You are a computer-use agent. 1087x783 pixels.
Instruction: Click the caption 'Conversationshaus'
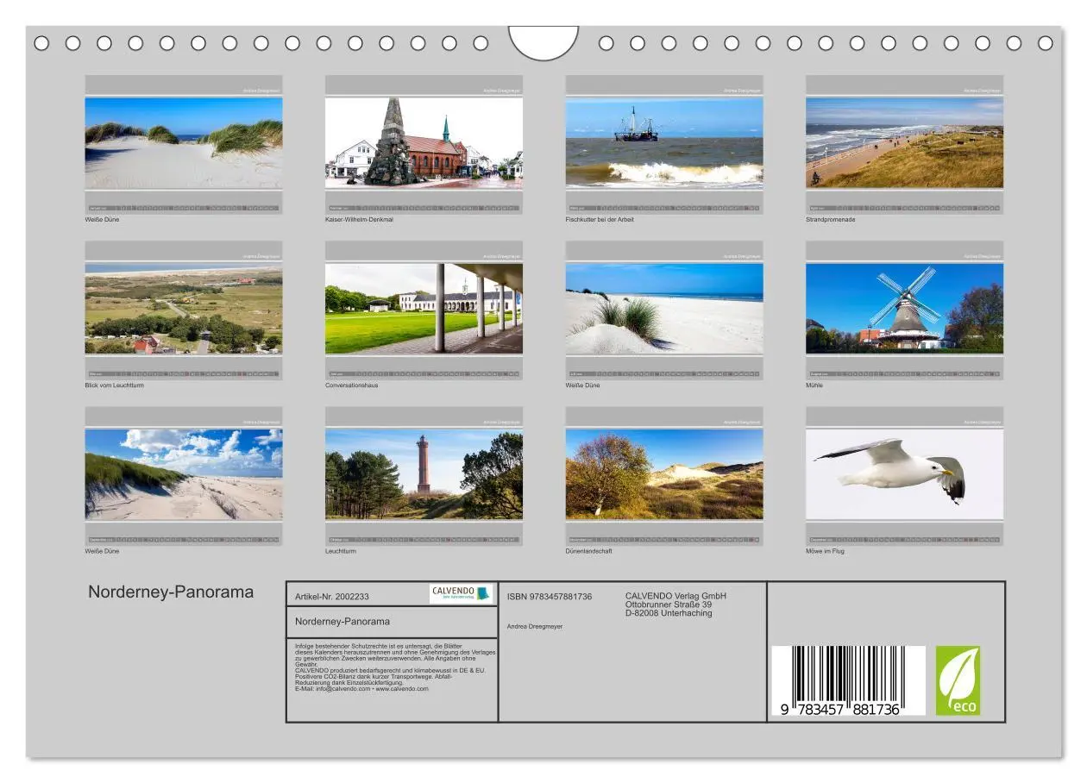[x=351, y=385]
